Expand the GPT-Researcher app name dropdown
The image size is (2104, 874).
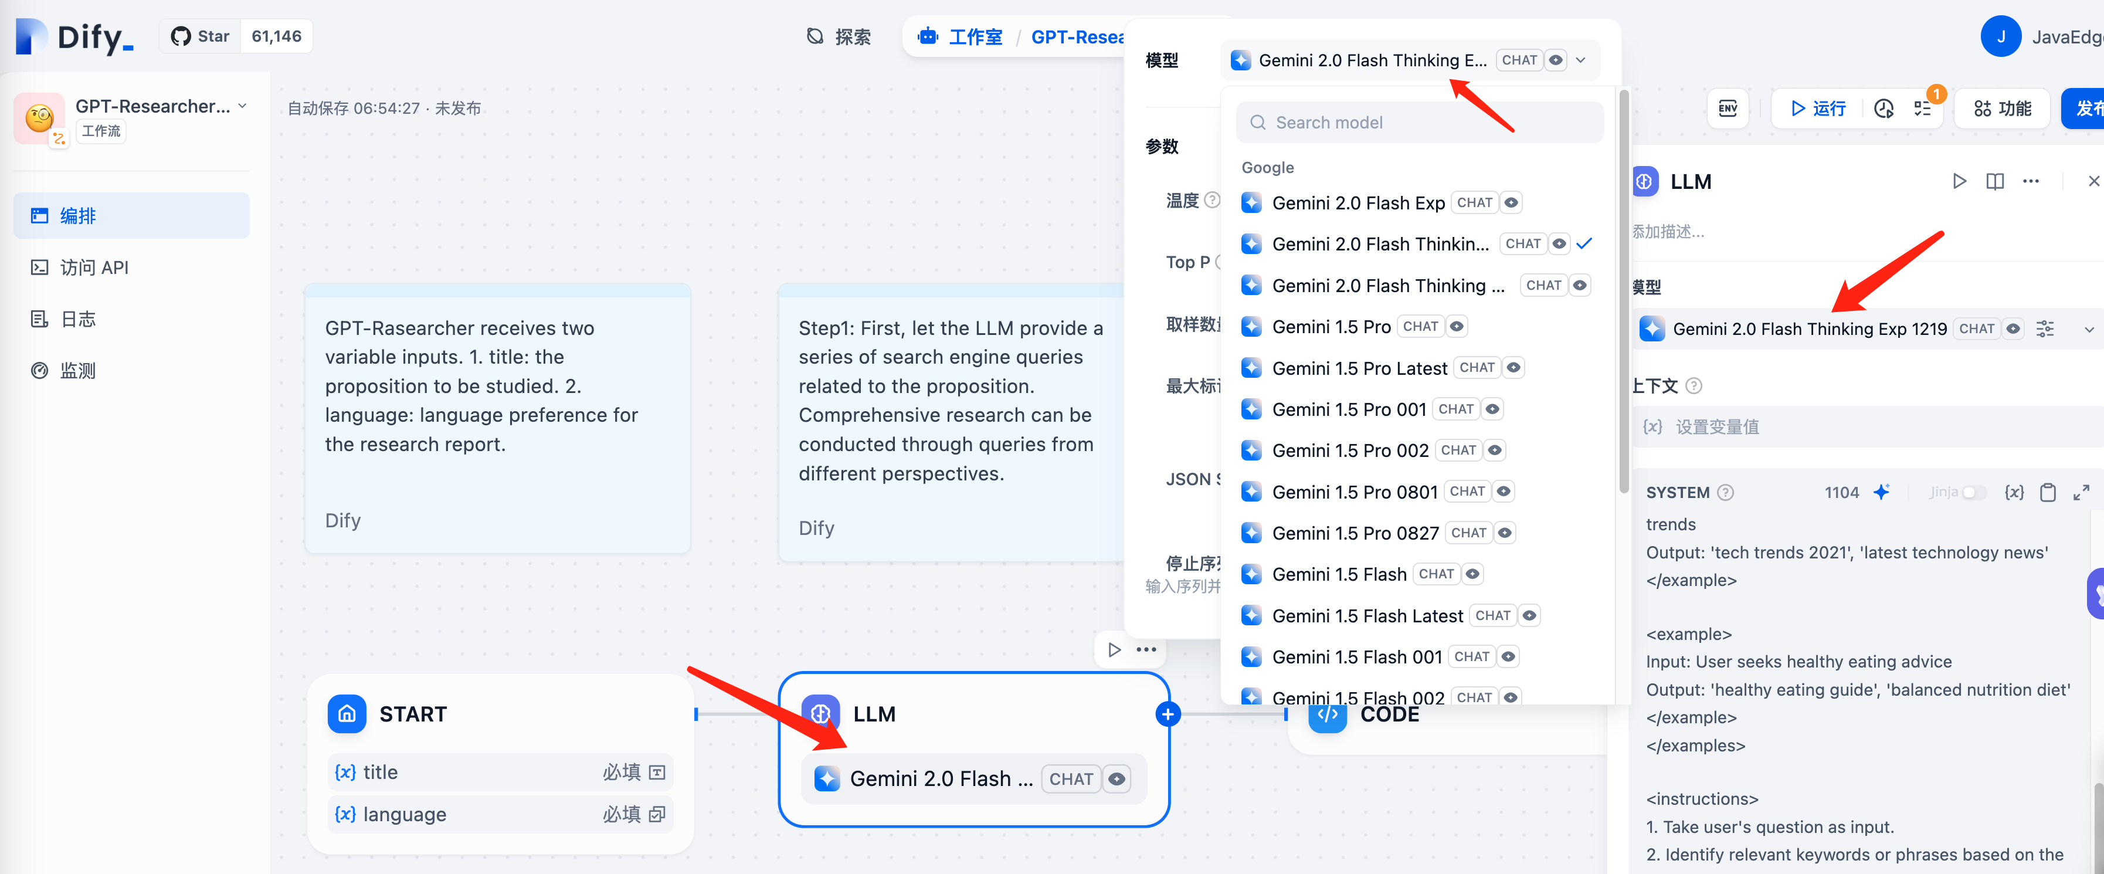pos(243,106)
